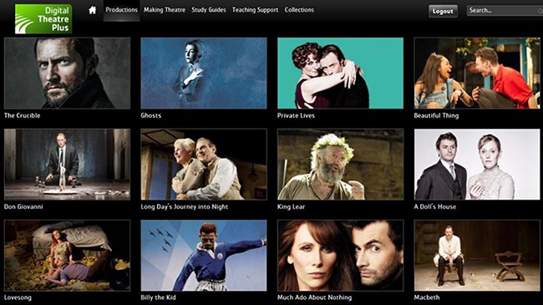543x305 pixels.
Task: Open the Don Giovanni thumbnail
Action: [67, 165]
